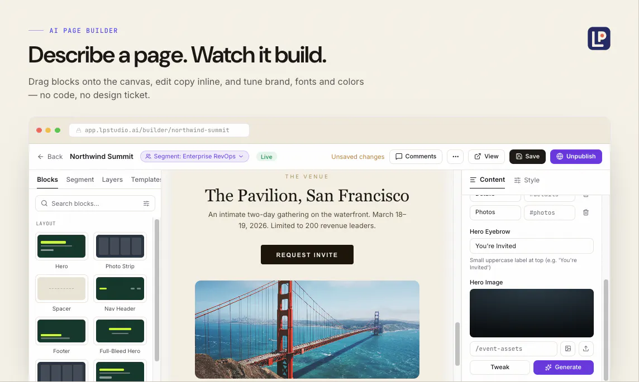Click the Unsaved changes label
The height and width of the screenshot is (382, 639).
click(357, 157)
